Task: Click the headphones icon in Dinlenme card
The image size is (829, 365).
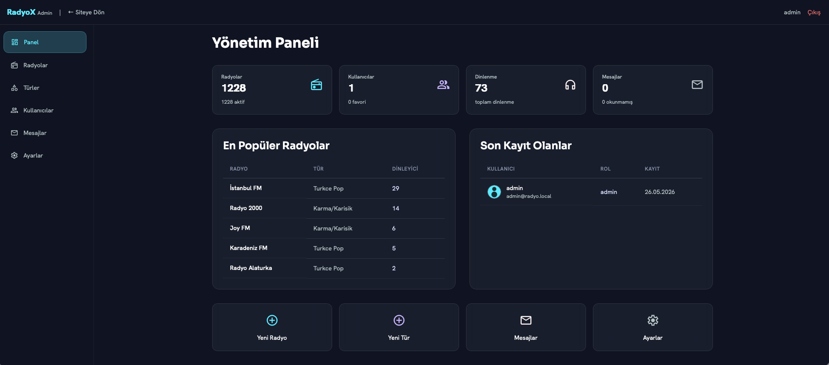Action: [x=570, y=85]
